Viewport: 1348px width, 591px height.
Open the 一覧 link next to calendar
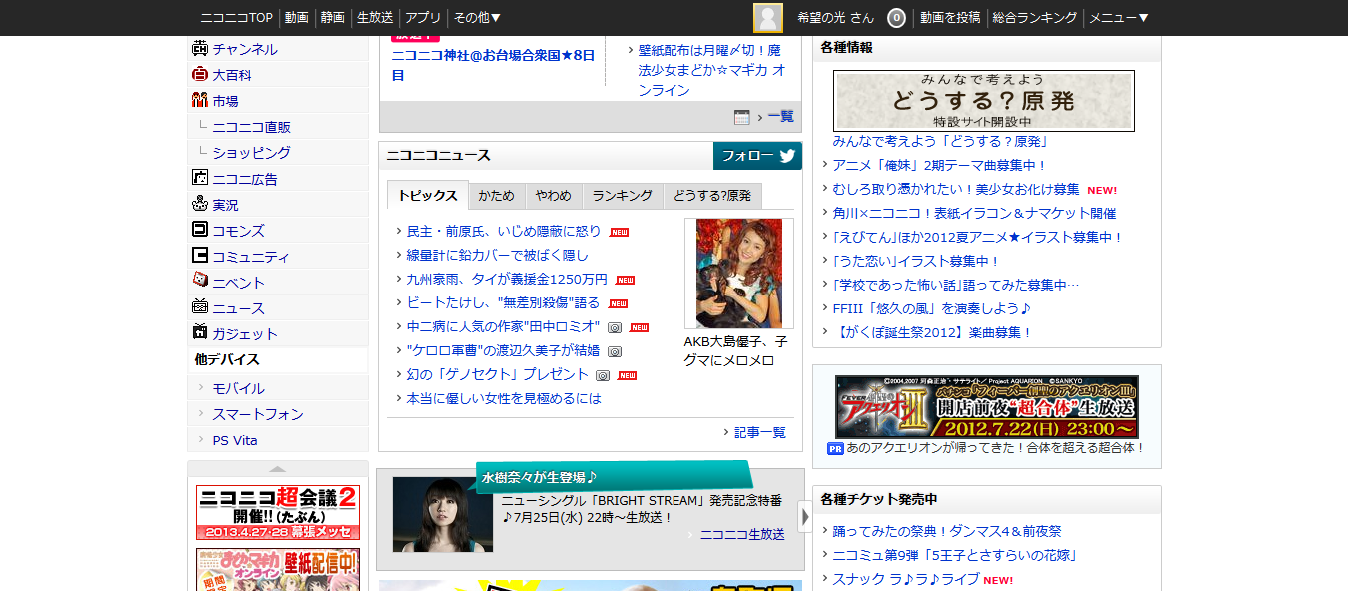tap(781, 117)
